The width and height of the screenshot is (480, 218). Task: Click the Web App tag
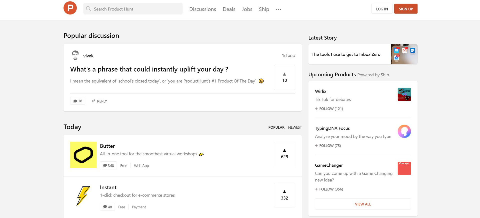(x=141, y=166)
